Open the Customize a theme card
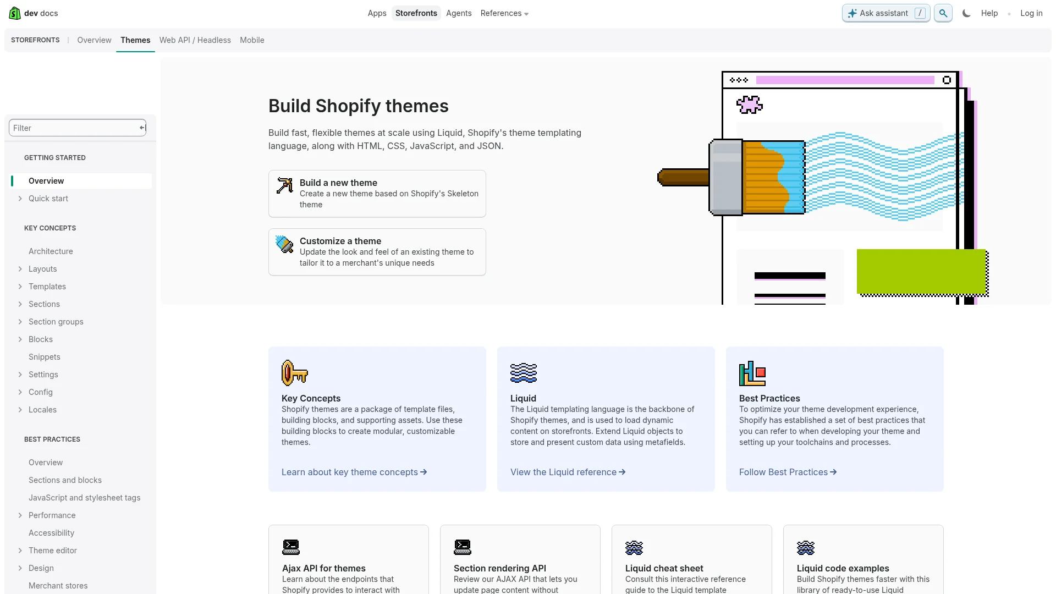Image resolution: width=1056 pixels, height=594 pixels. (377, 252)
